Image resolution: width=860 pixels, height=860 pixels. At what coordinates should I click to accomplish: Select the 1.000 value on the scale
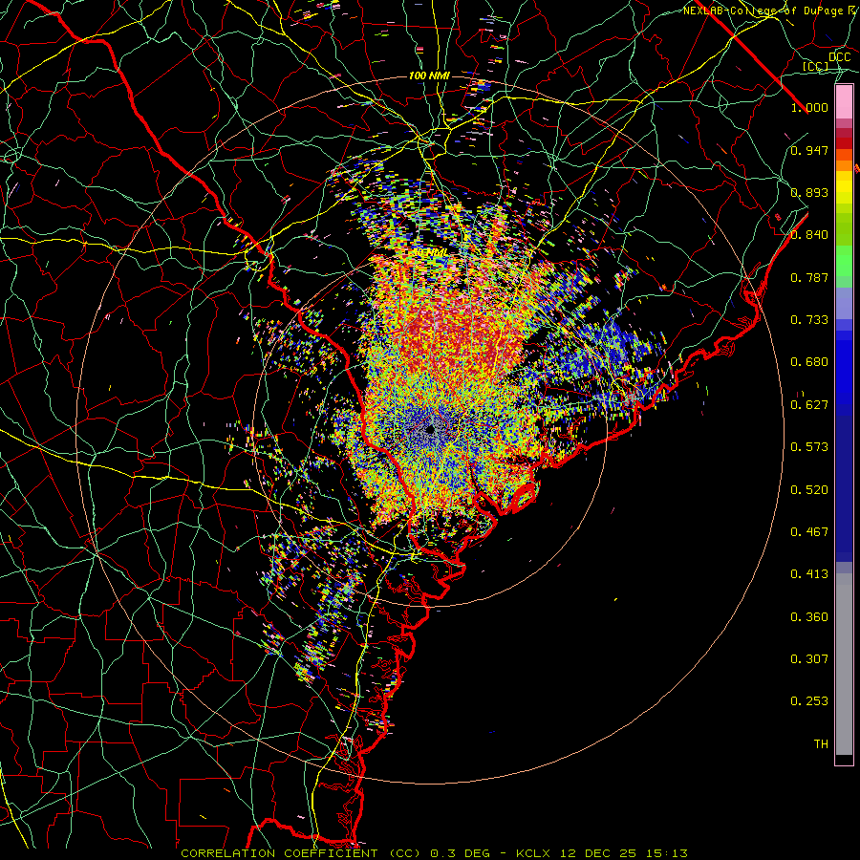pos(809,107)
